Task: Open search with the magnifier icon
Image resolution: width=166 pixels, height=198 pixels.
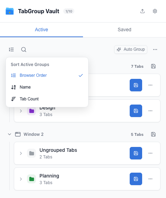Action: coord(24,49)
